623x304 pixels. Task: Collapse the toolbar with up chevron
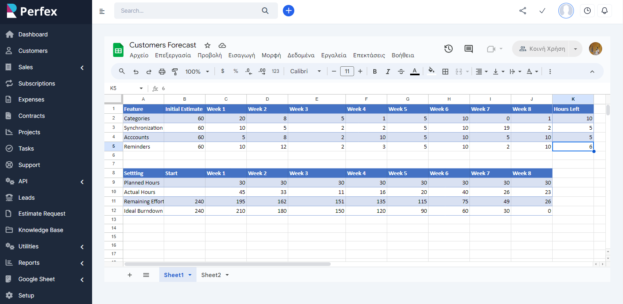click(592, 72)
